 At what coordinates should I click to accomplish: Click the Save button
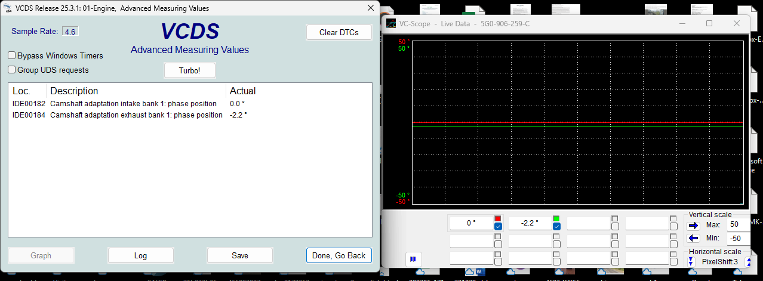240,255
